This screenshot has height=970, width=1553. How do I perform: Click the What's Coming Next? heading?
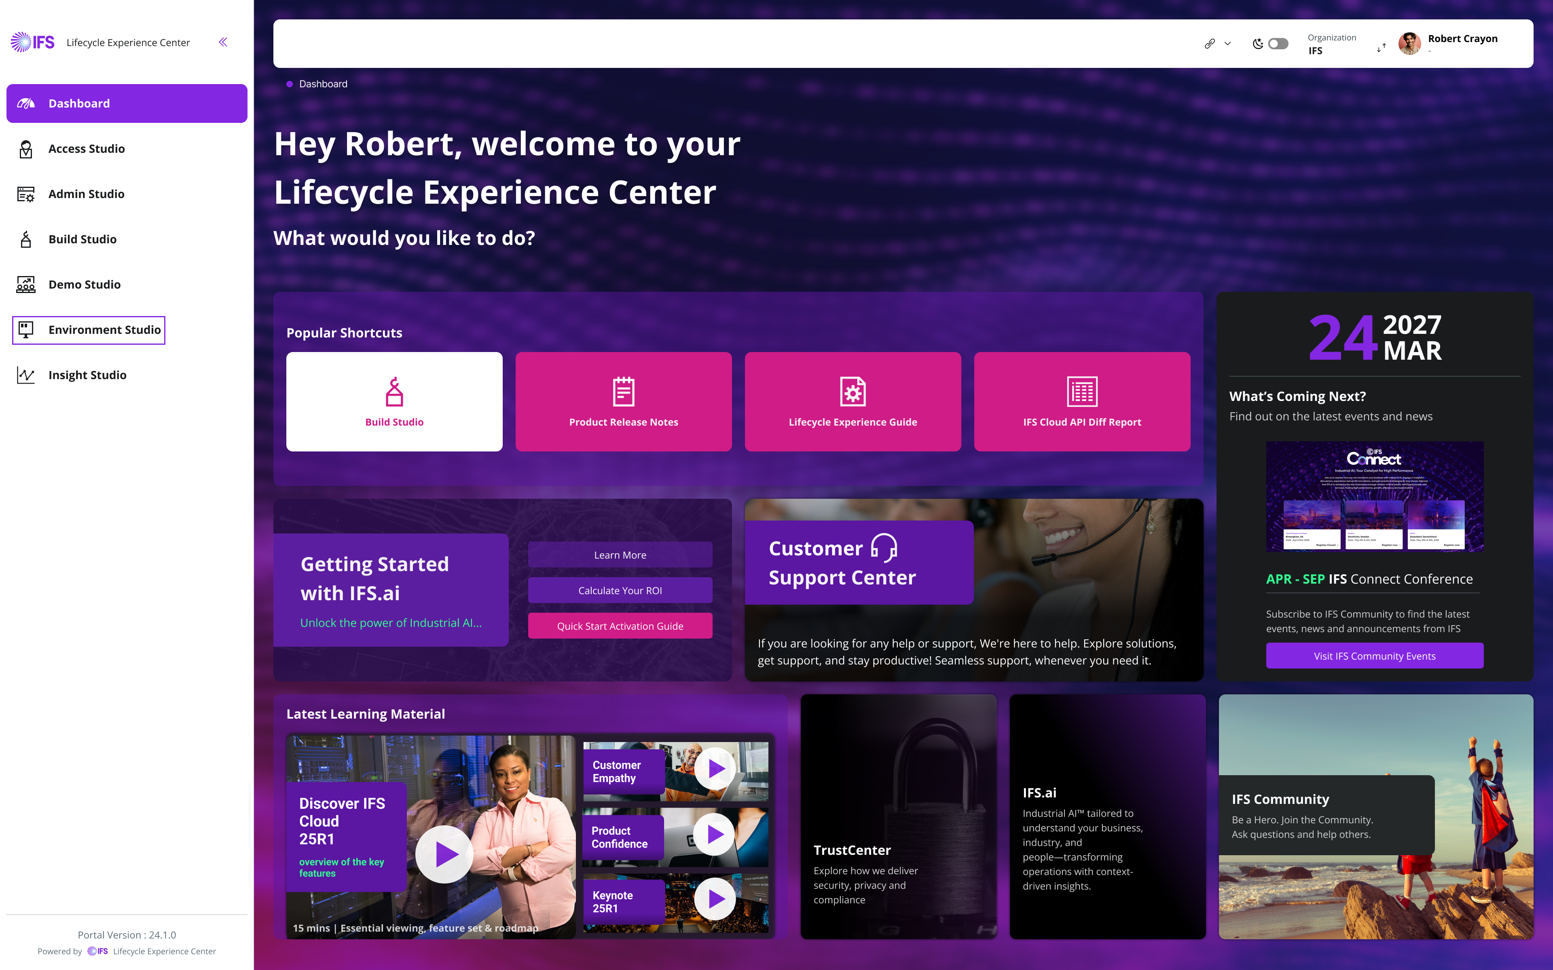(x=1297, y=396)
